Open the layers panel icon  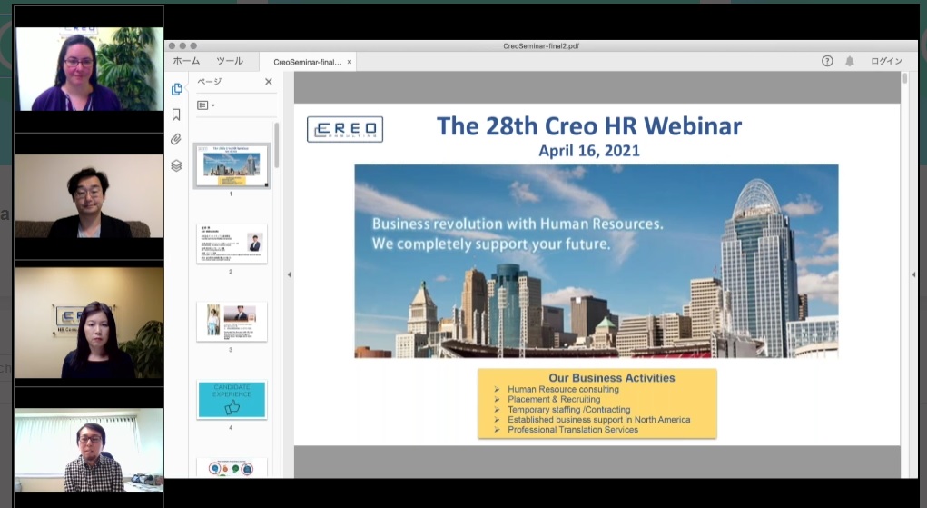(176, 165)
